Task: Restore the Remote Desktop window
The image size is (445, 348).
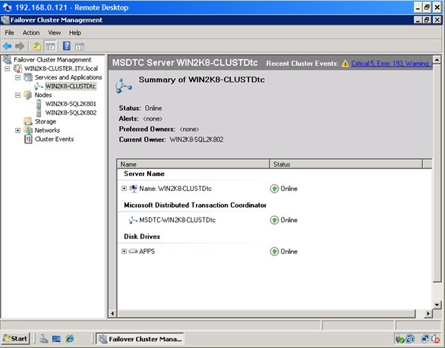Action: tap(427, 8)
